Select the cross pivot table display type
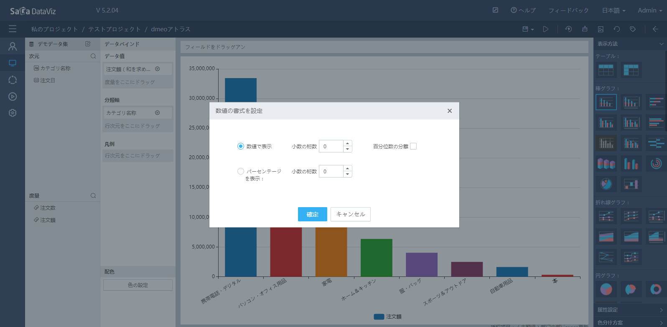 (x=631, y=70)
